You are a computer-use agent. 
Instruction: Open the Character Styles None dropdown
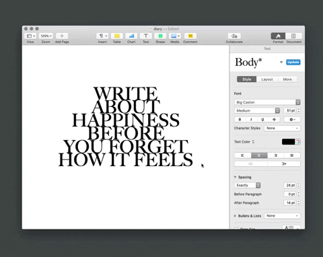[282, 128]
